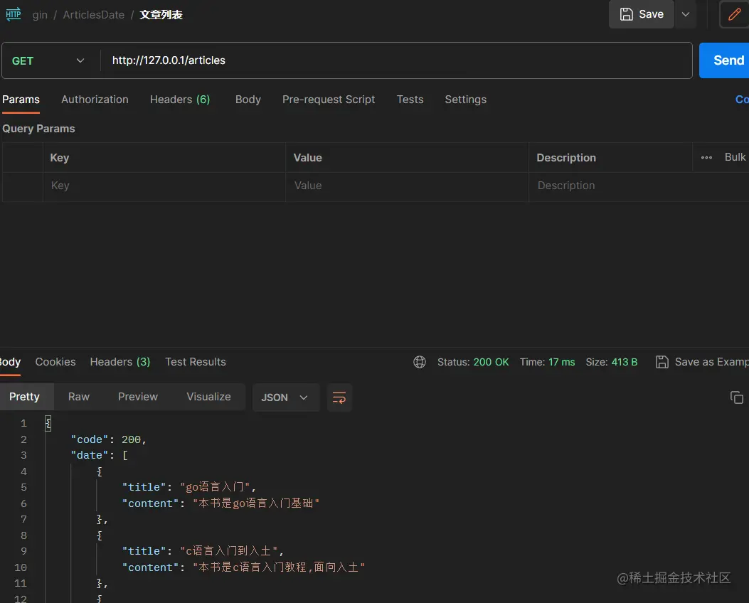
Task: Open the response Headers (3) tab
Action: tap(120, 362)
